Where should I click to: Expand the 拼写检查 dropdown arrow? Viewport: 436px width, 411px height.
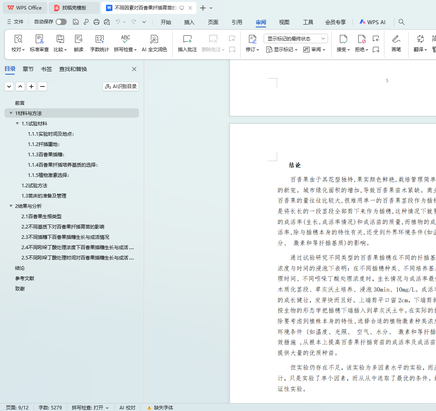[x=135, y=50]
